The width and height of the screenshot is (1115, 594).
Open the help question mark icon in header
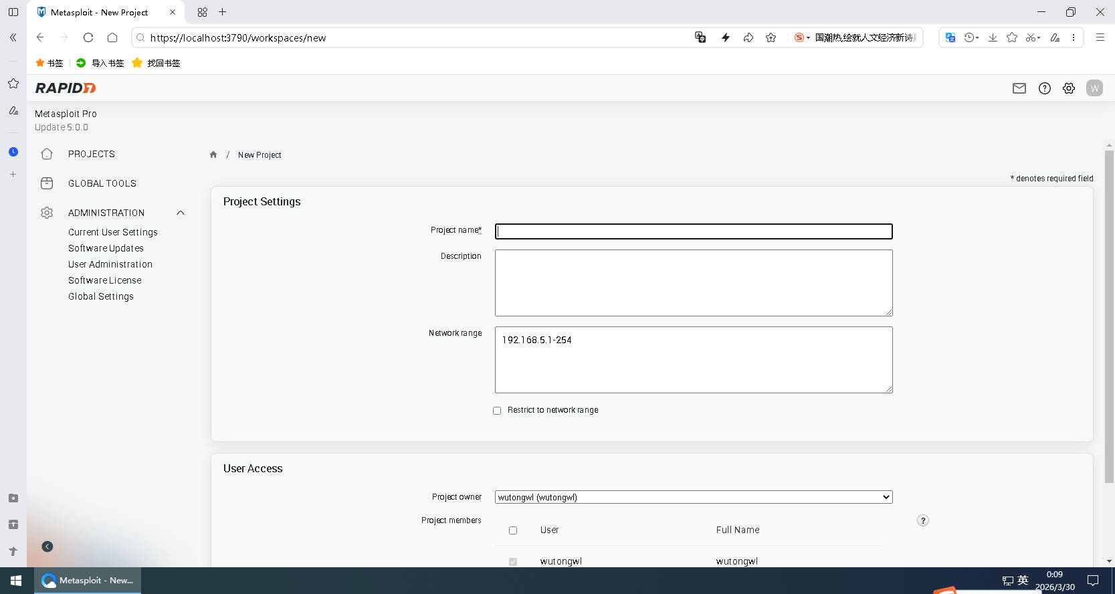(x=1044, y=88)
